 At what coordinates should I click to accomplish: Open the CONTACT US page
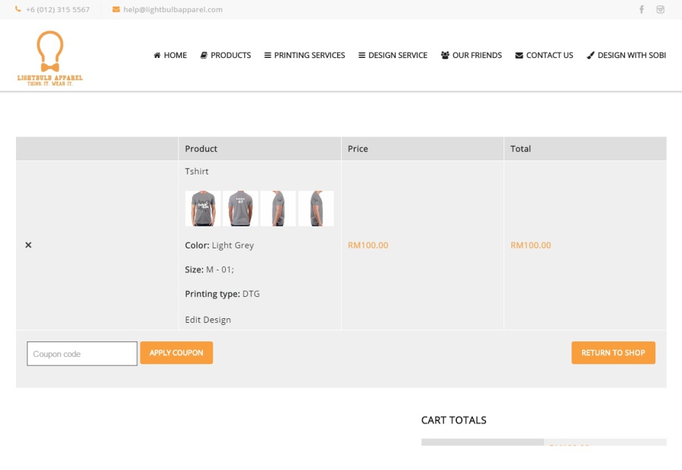[x=544, y=55]
